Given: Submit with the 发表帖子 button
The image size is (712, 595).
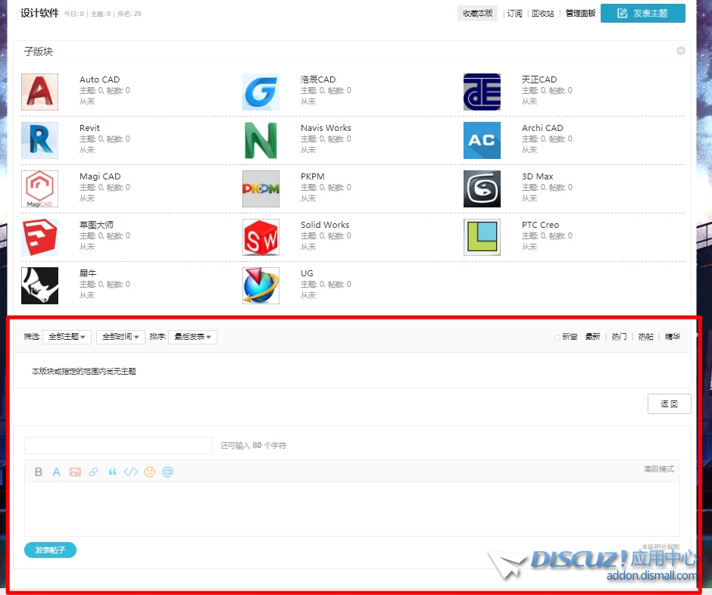Looking at the screenshot, I should click(x=51, y=550).
